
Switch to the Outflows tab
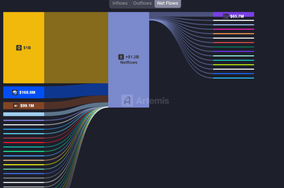[142, 3]
